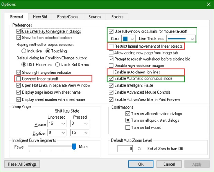Viewport: 214px width, 172px height.
Task: Open the Line Thickness dropdown
Action: (181, 39)
